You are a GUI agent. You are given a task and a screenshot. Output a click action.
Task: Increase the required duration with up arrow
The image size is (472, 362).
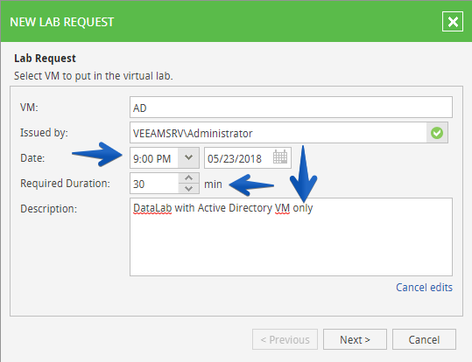tap(189, 178)
